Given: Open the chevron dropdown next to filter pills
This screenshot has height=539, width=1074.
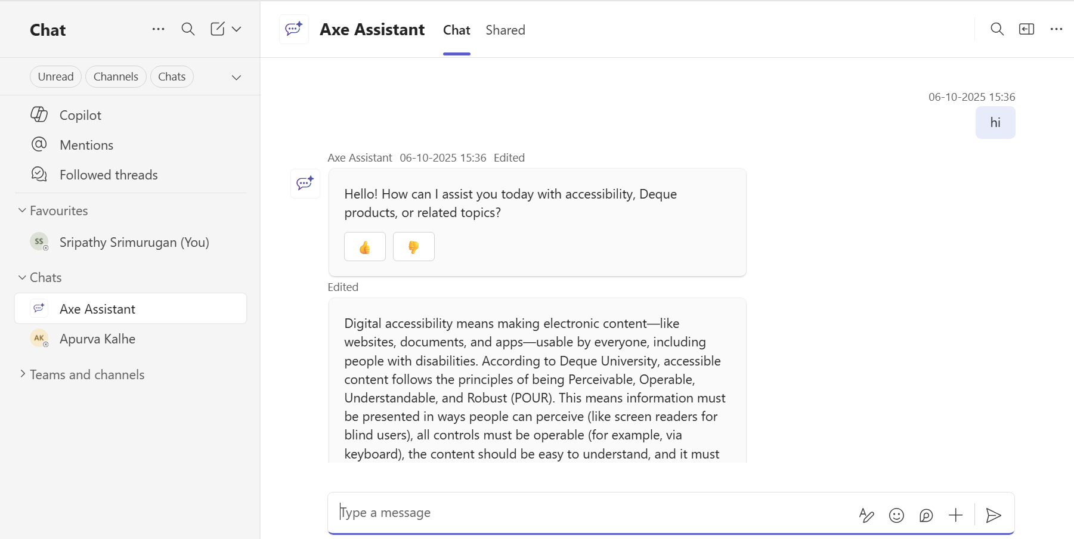Looking at the screenshot, I should tap(236, 77).
